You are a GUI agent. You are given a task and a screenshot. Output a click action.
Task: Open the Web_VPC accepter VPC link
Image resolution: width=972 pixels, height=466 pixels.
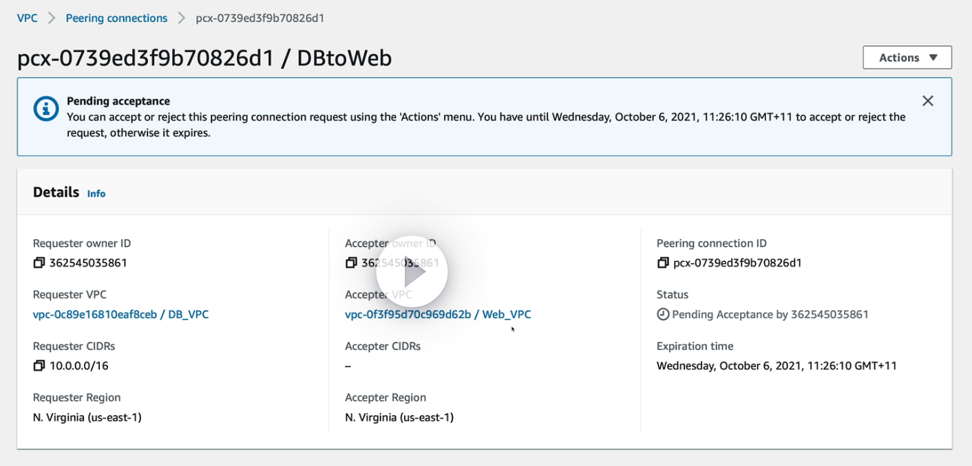point(438,314)
